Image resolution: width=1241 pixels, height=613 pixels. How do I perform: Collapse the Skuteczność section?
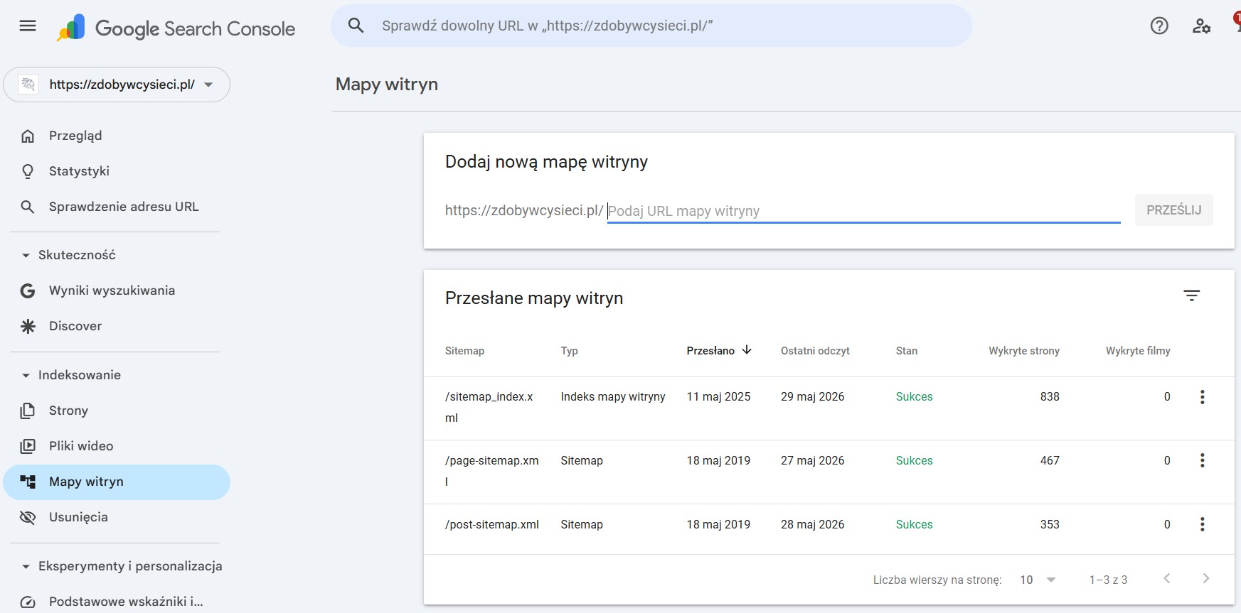[26, 256]
